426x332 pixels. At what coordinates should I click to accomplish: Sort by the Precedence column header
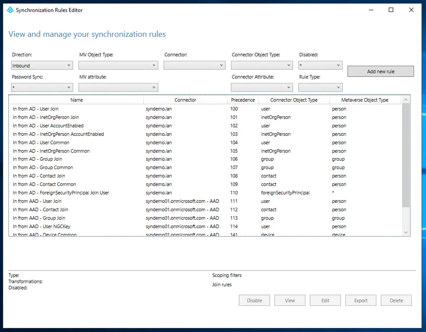(243, 100)
